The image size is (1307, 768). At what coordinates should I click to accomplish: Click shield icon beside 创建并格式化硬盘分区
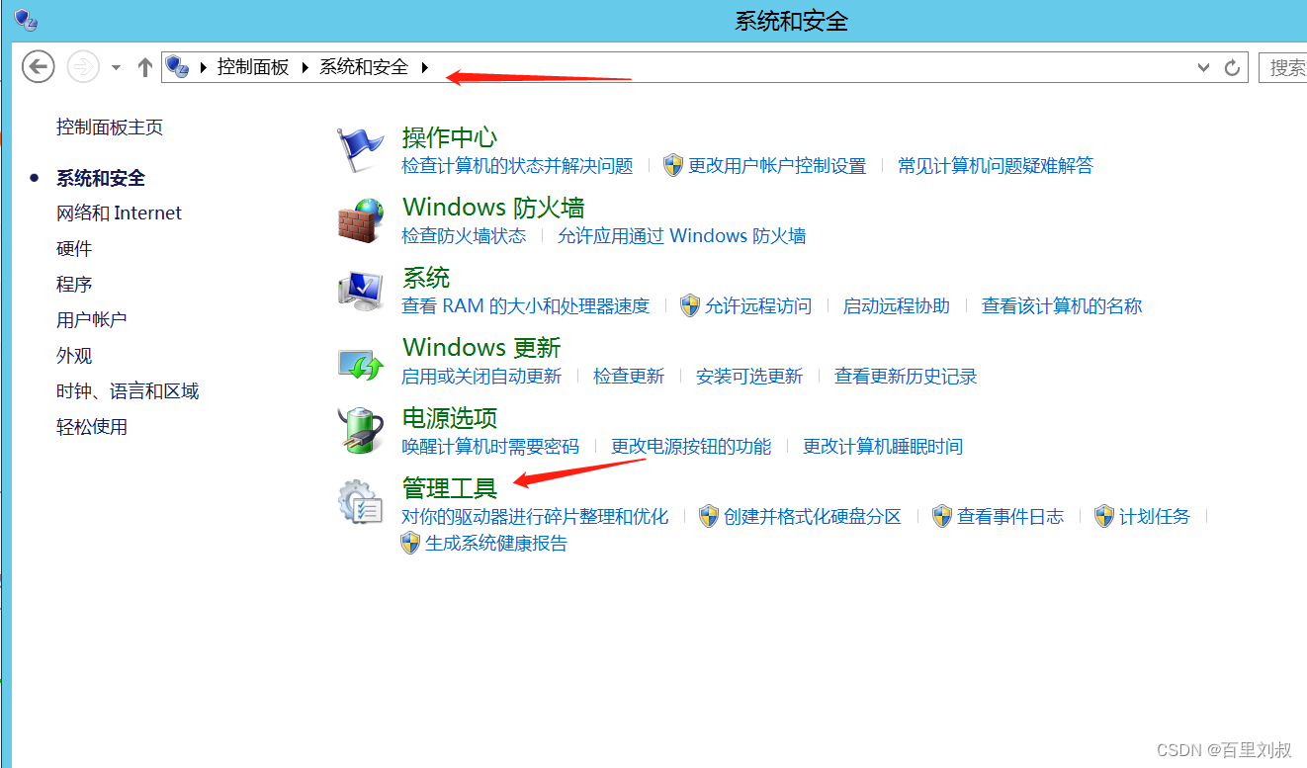(x=709, y=516)
